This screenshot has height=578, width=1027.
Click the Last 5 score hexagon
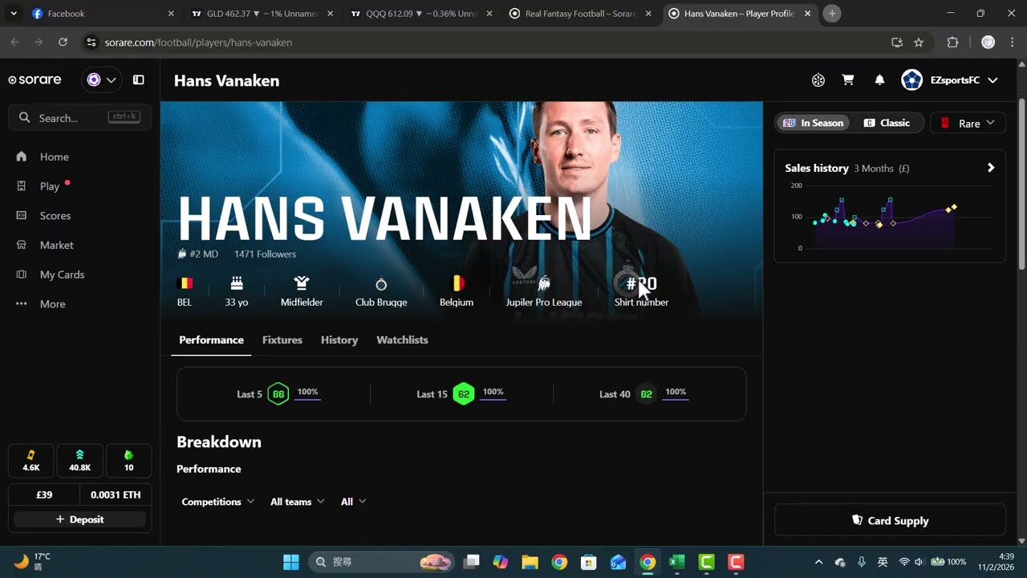coord(278,394)
